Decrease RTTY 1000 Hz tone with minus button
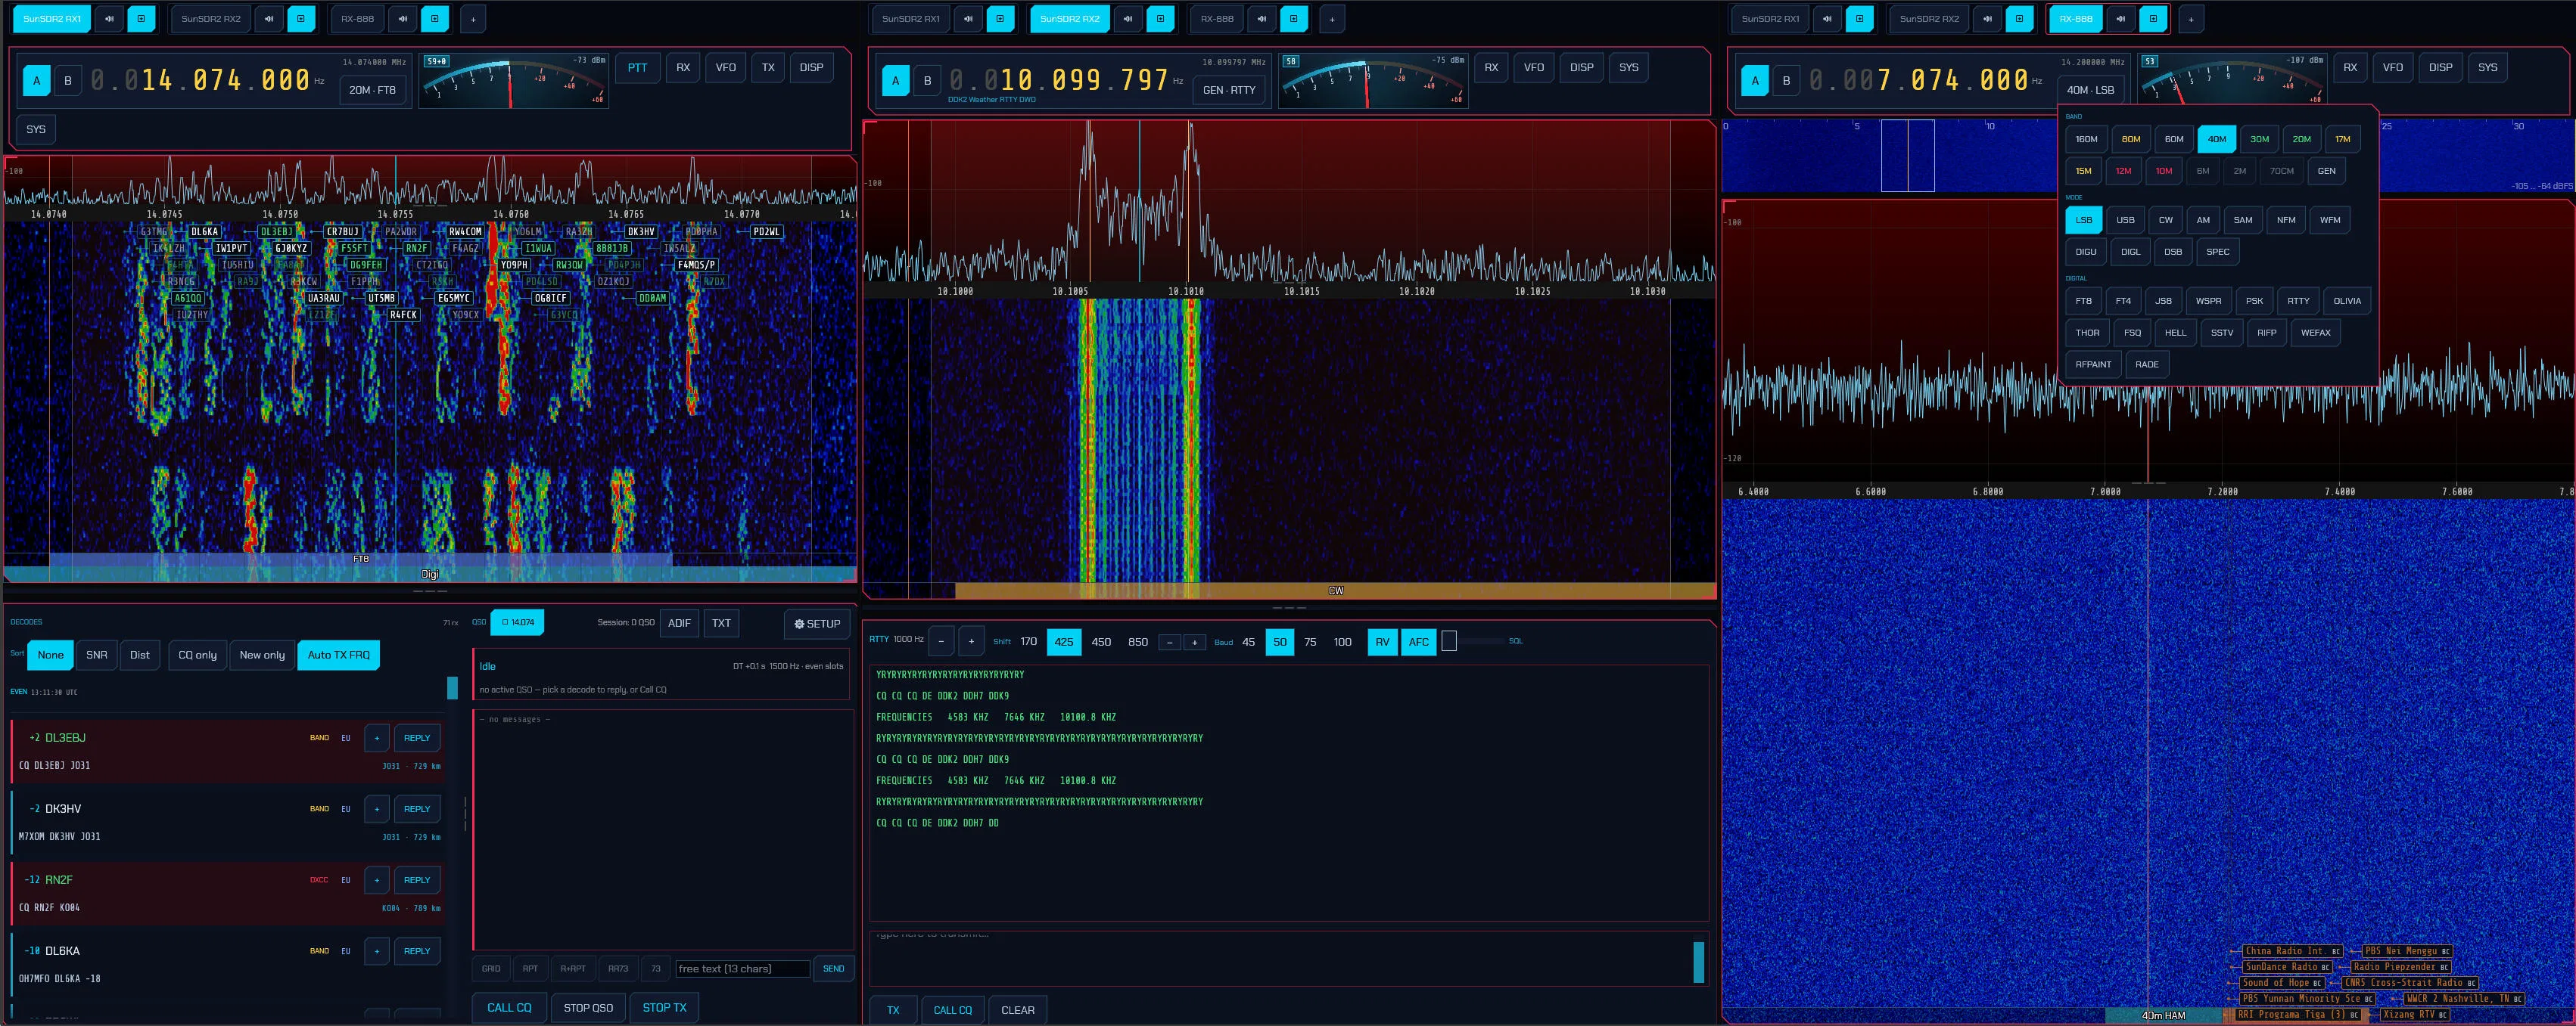The image size is (2576, 1026). tap(941, 641)
